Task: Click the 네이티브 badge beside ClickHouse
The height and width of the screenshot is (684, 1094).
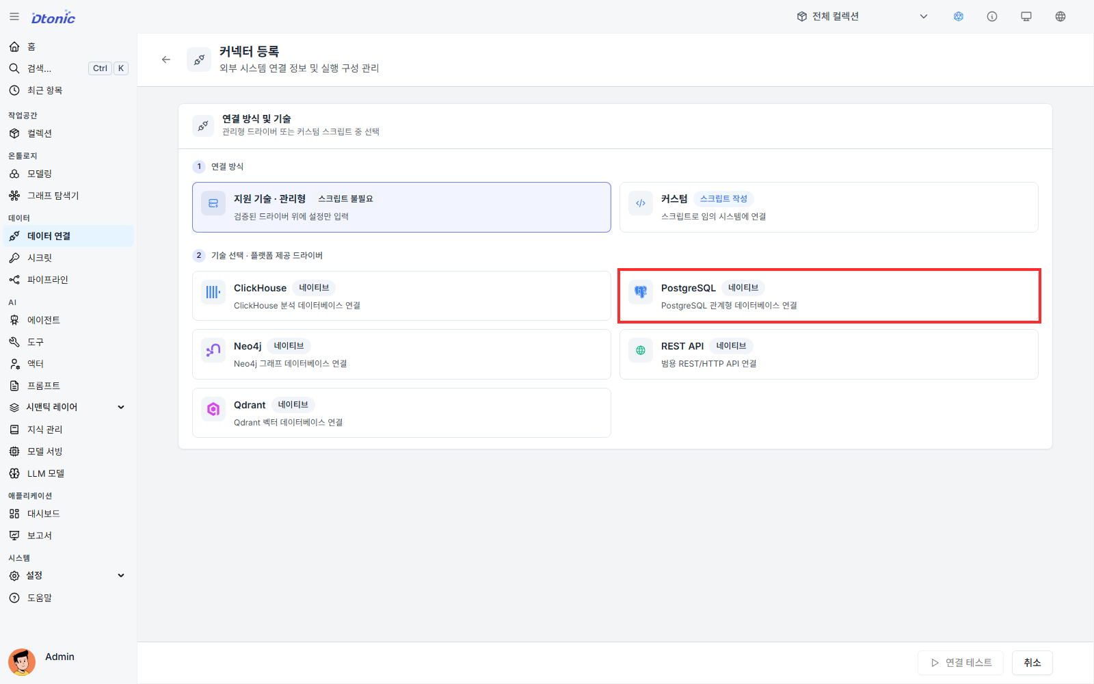Action: click(x=314, y=288)
